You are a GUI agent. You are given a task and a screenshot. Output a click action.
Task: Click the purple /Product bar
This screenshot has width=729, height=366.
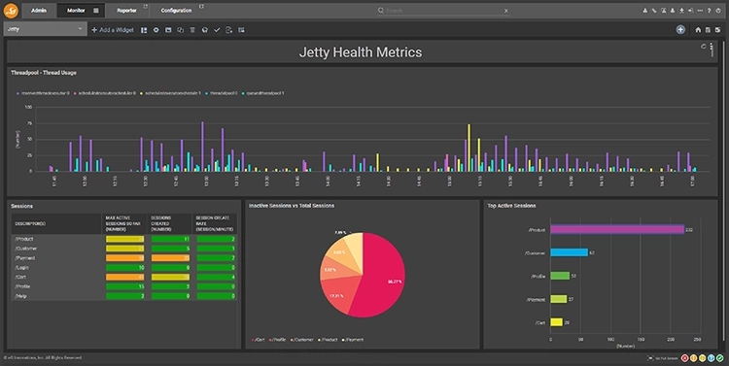pos(617,229)
